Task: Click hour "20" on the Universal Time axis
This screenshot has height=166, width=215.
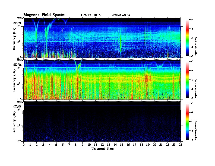Action: point(154,145)
